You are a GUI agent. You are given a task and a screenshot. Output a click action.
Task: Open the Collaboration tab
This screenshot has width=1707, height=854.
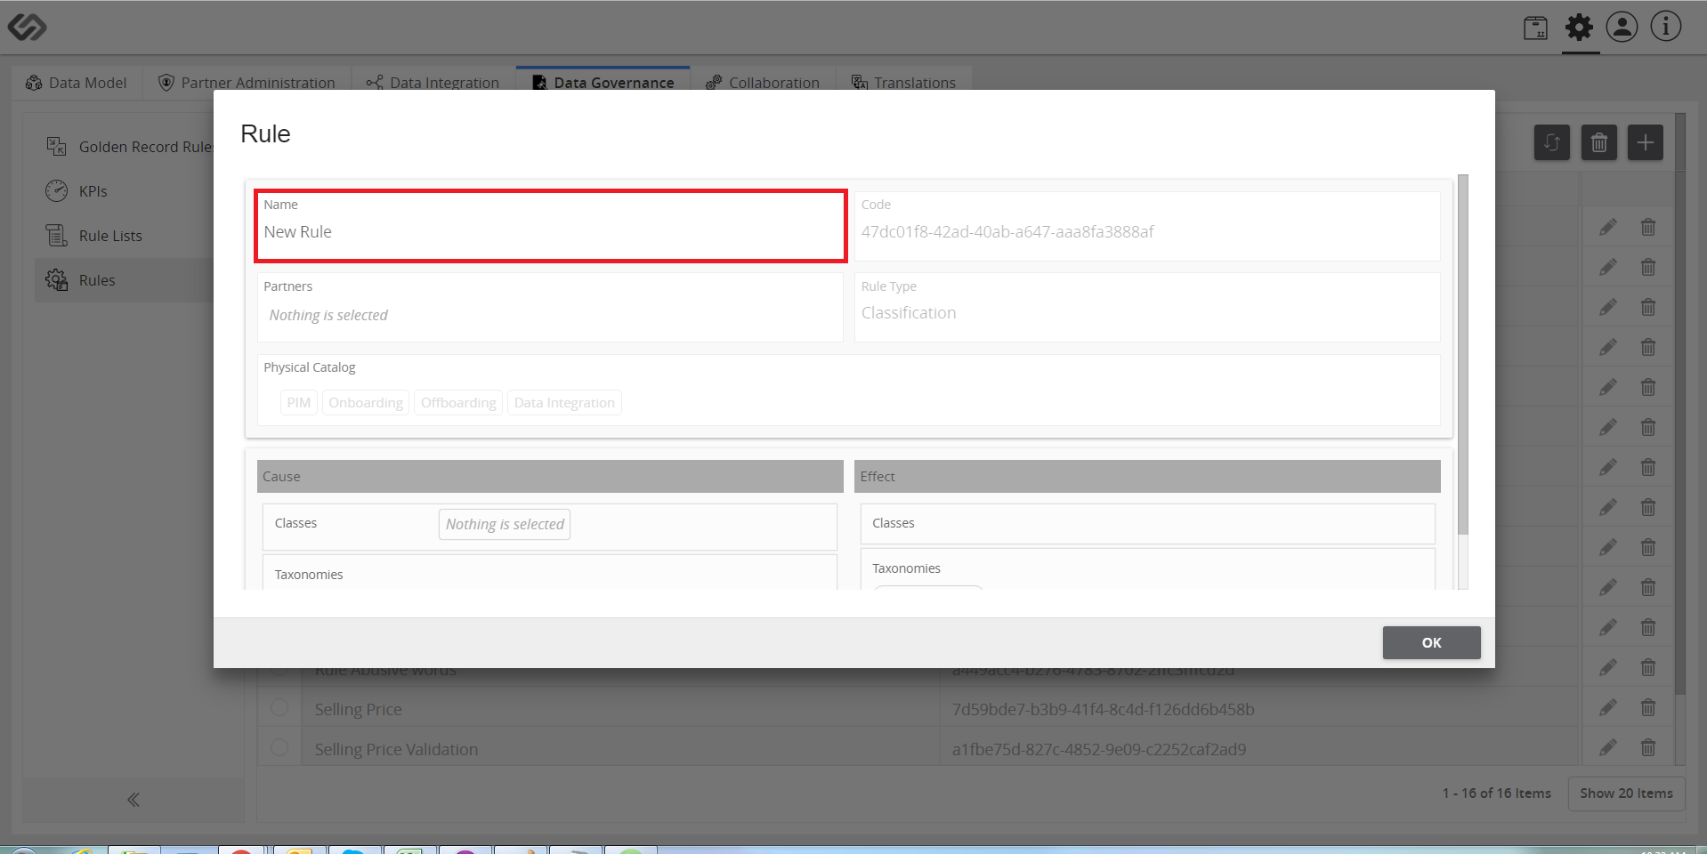pos(763,82)
